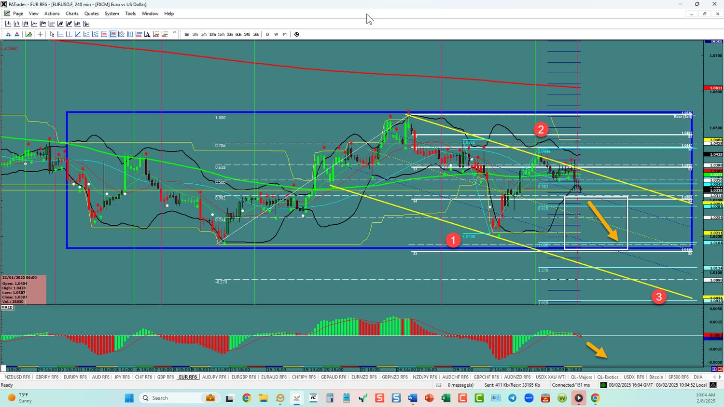Screen dimensions: 724x407
Task: Switch to the NZDUSD RF6 chart tab
Action: (x=17, y=377)
